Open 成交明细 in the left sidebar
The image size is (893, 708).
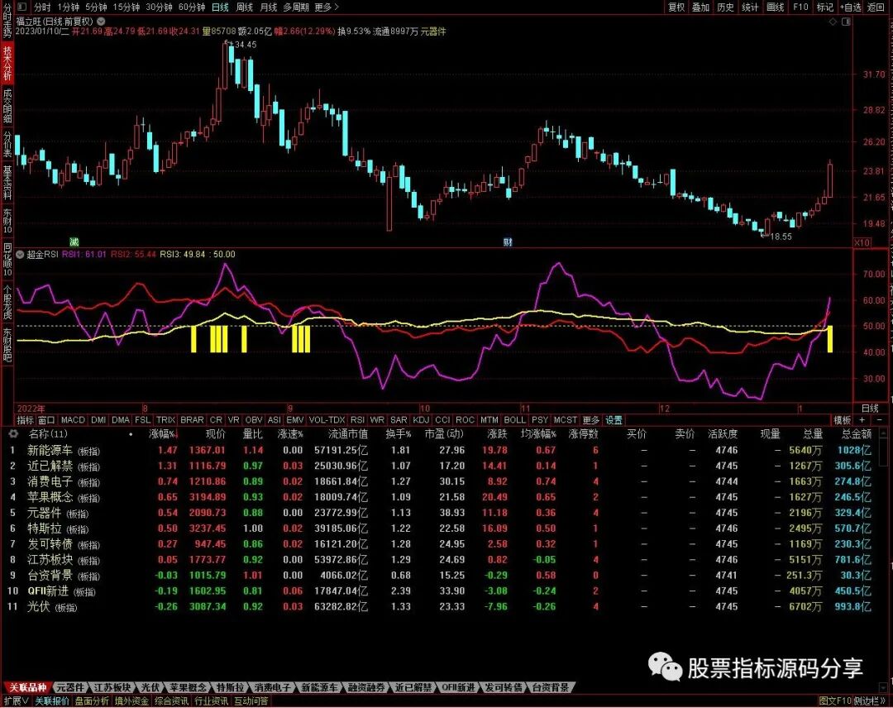(7, 105)
